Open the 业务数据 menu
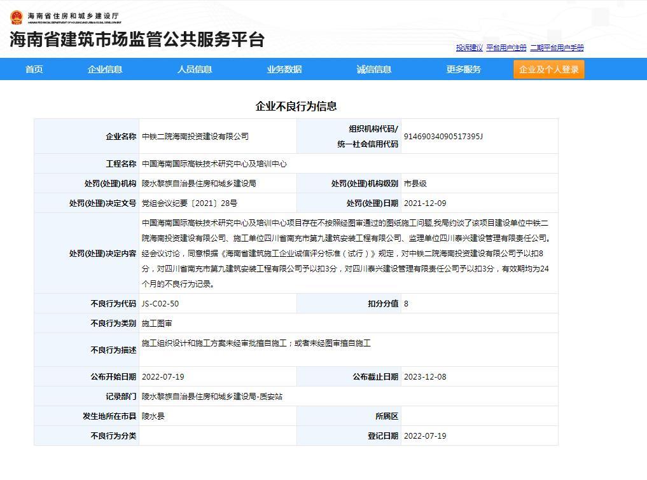 [284, 69]
